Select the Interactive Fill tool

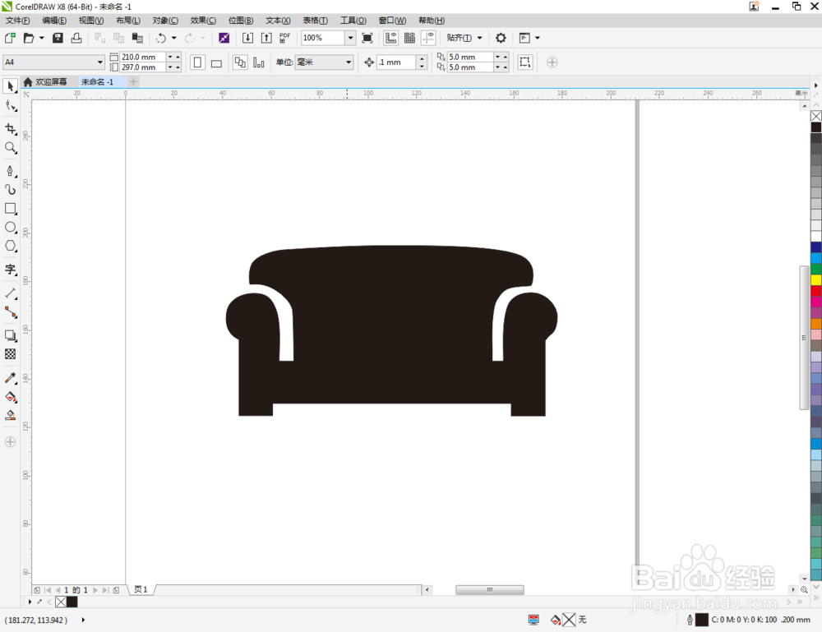click(x=10, y=397)
